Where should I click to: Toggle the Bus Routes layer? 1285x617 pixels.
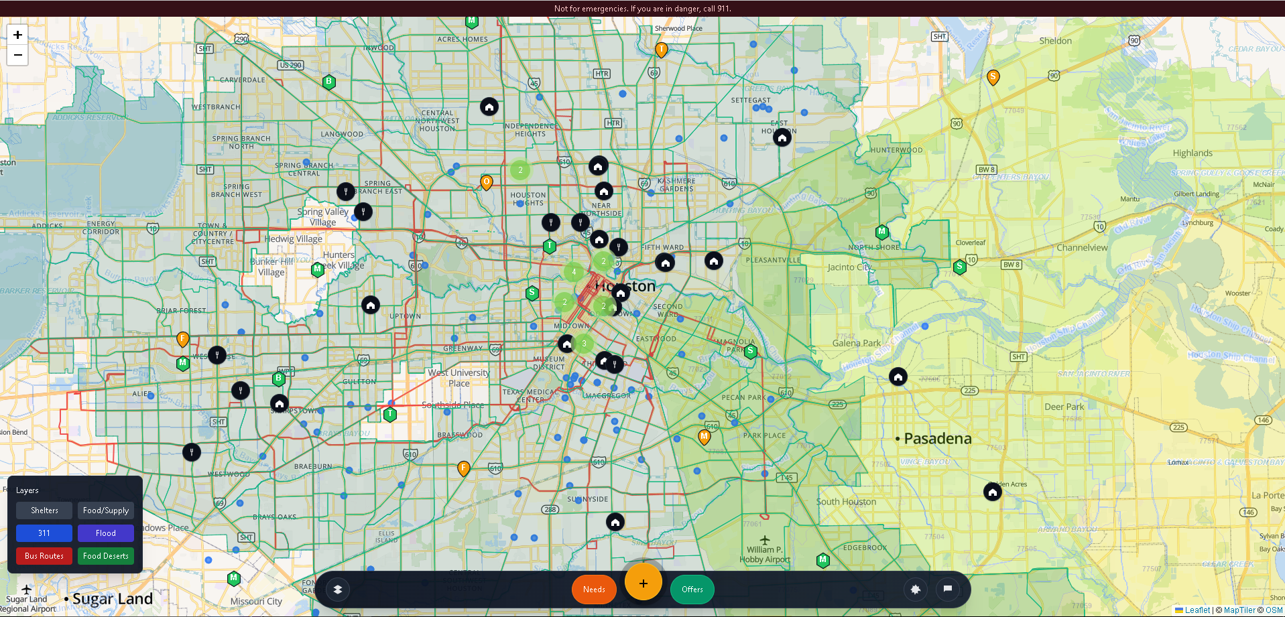coord(44,556)
